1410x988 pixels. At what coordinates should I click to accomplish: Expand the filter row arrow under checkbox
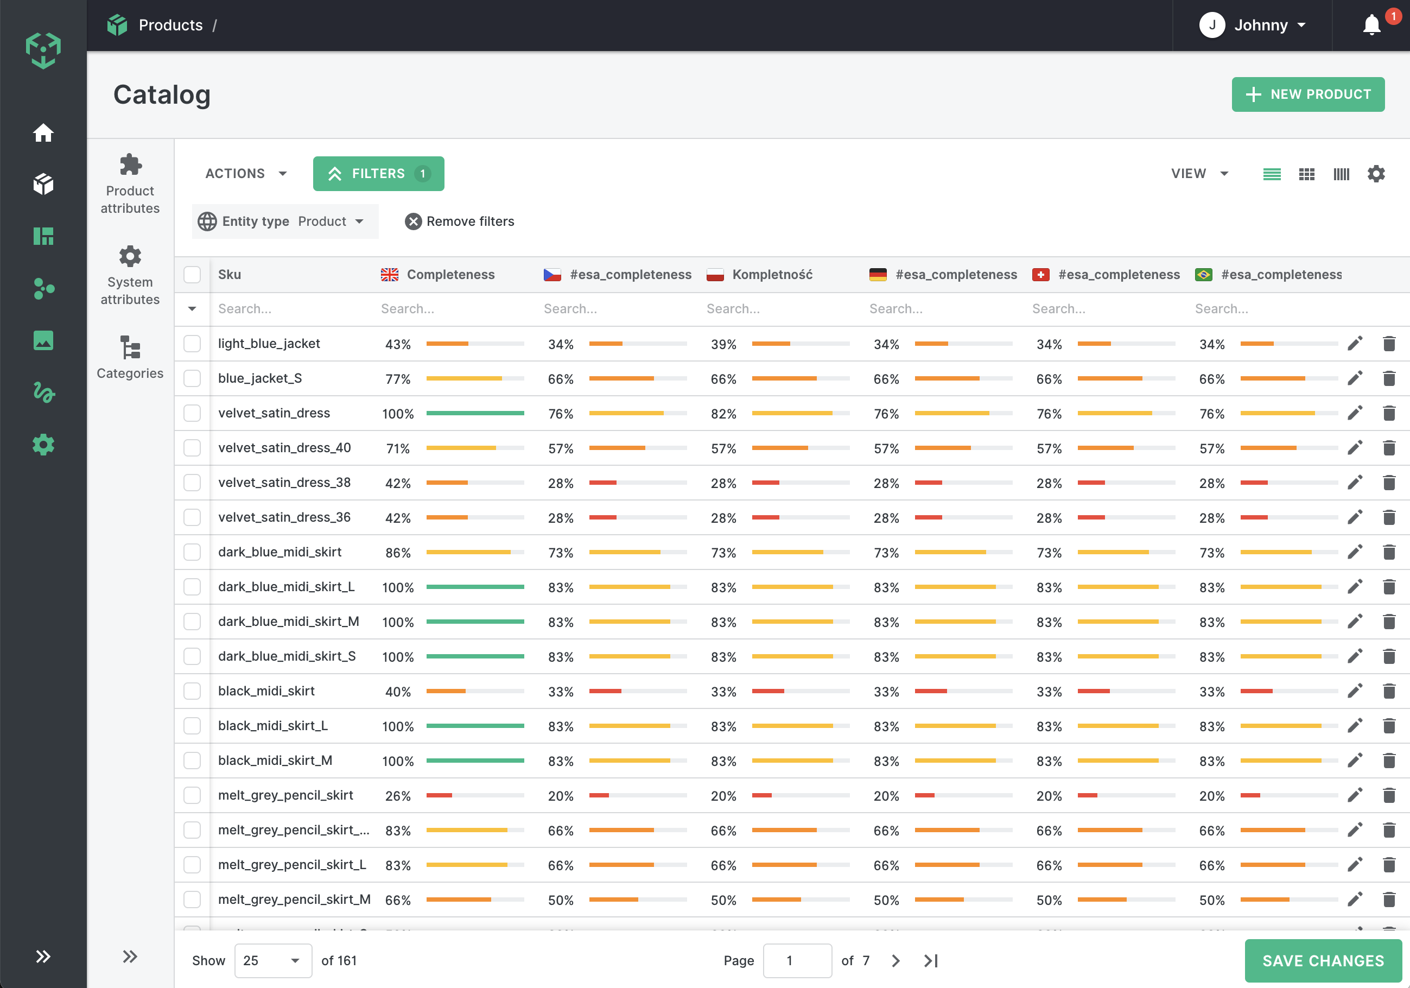(x=192, y=309)
